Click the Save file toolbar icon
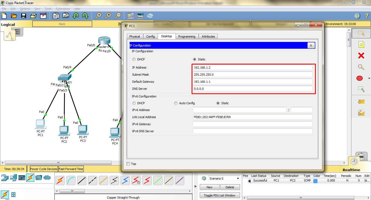 (x=24, y=16)
